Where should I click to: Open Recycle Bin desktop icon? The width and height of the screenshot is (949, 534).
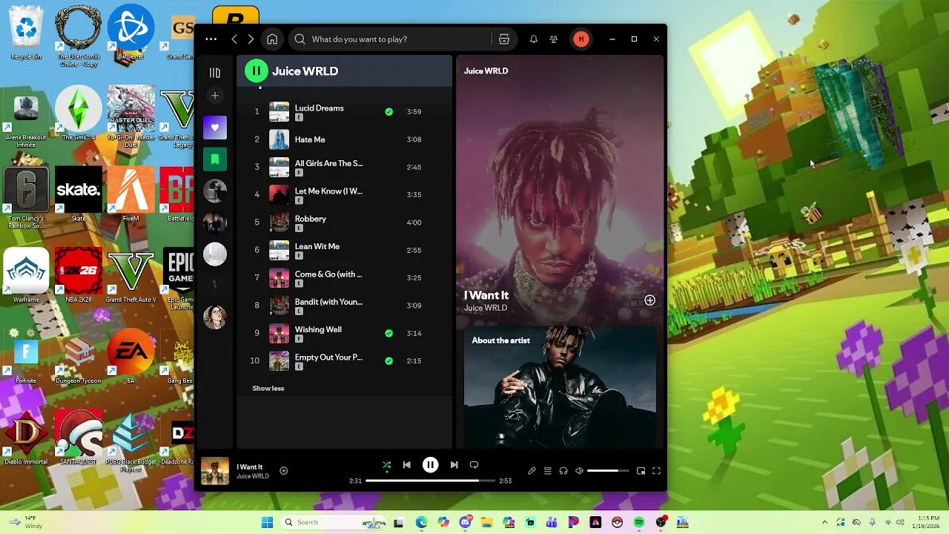click(26, 33)
